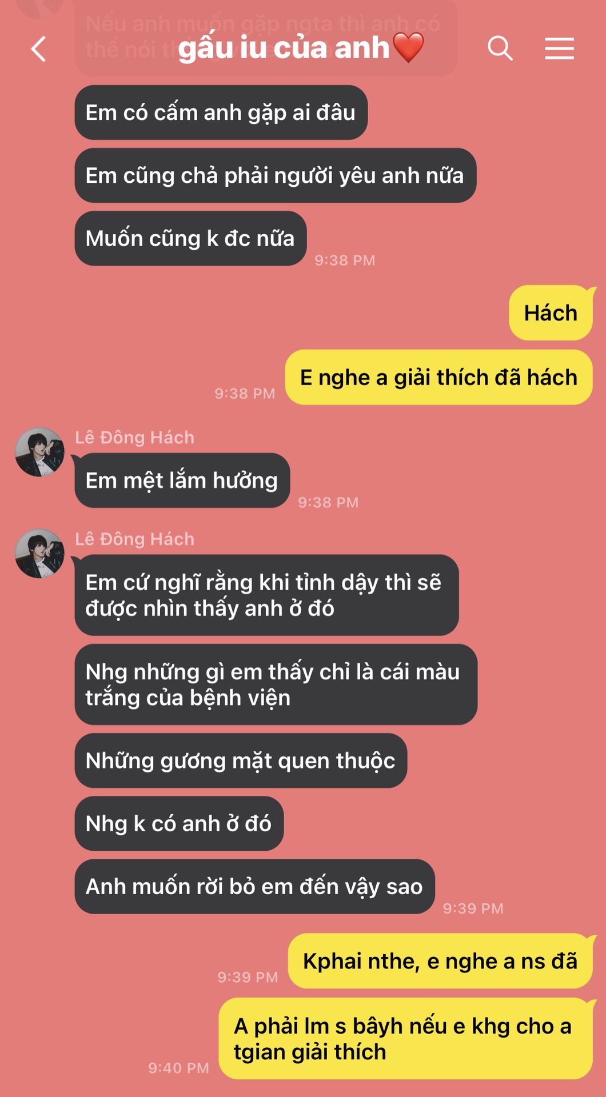Screen dimensions: 606x1097
Task: Select the 'Nhg k có anh ở đó' bubble
Action: [179, 824]
